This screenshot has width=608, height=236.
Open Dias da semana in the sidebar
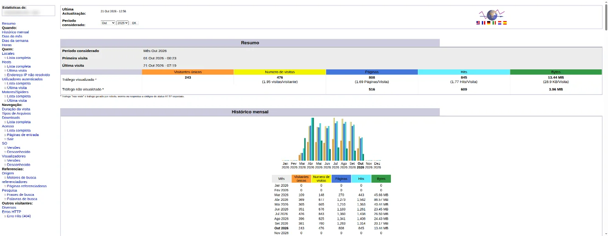(15, 41)
